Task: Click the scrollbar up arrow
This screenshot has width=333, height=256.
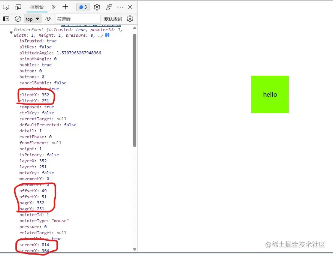Action: pos(134,28)
